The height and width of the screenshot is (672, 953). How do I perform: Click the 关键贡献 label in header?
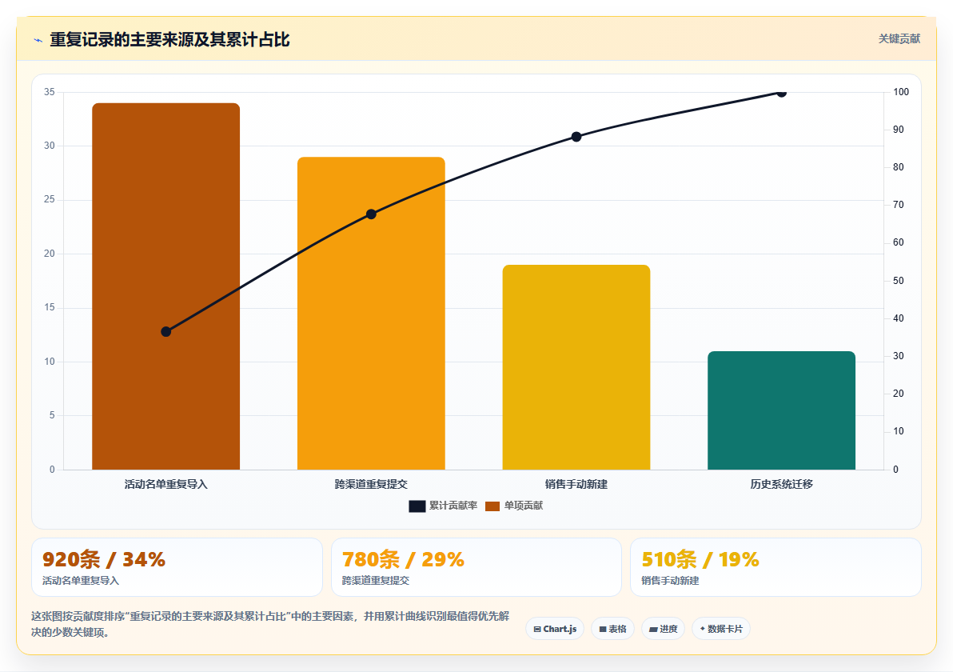click(x=899, y=39)
